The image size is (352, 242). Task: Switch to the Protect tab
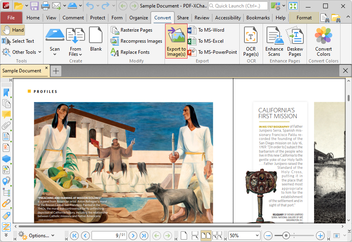click(x=98, y=18)
